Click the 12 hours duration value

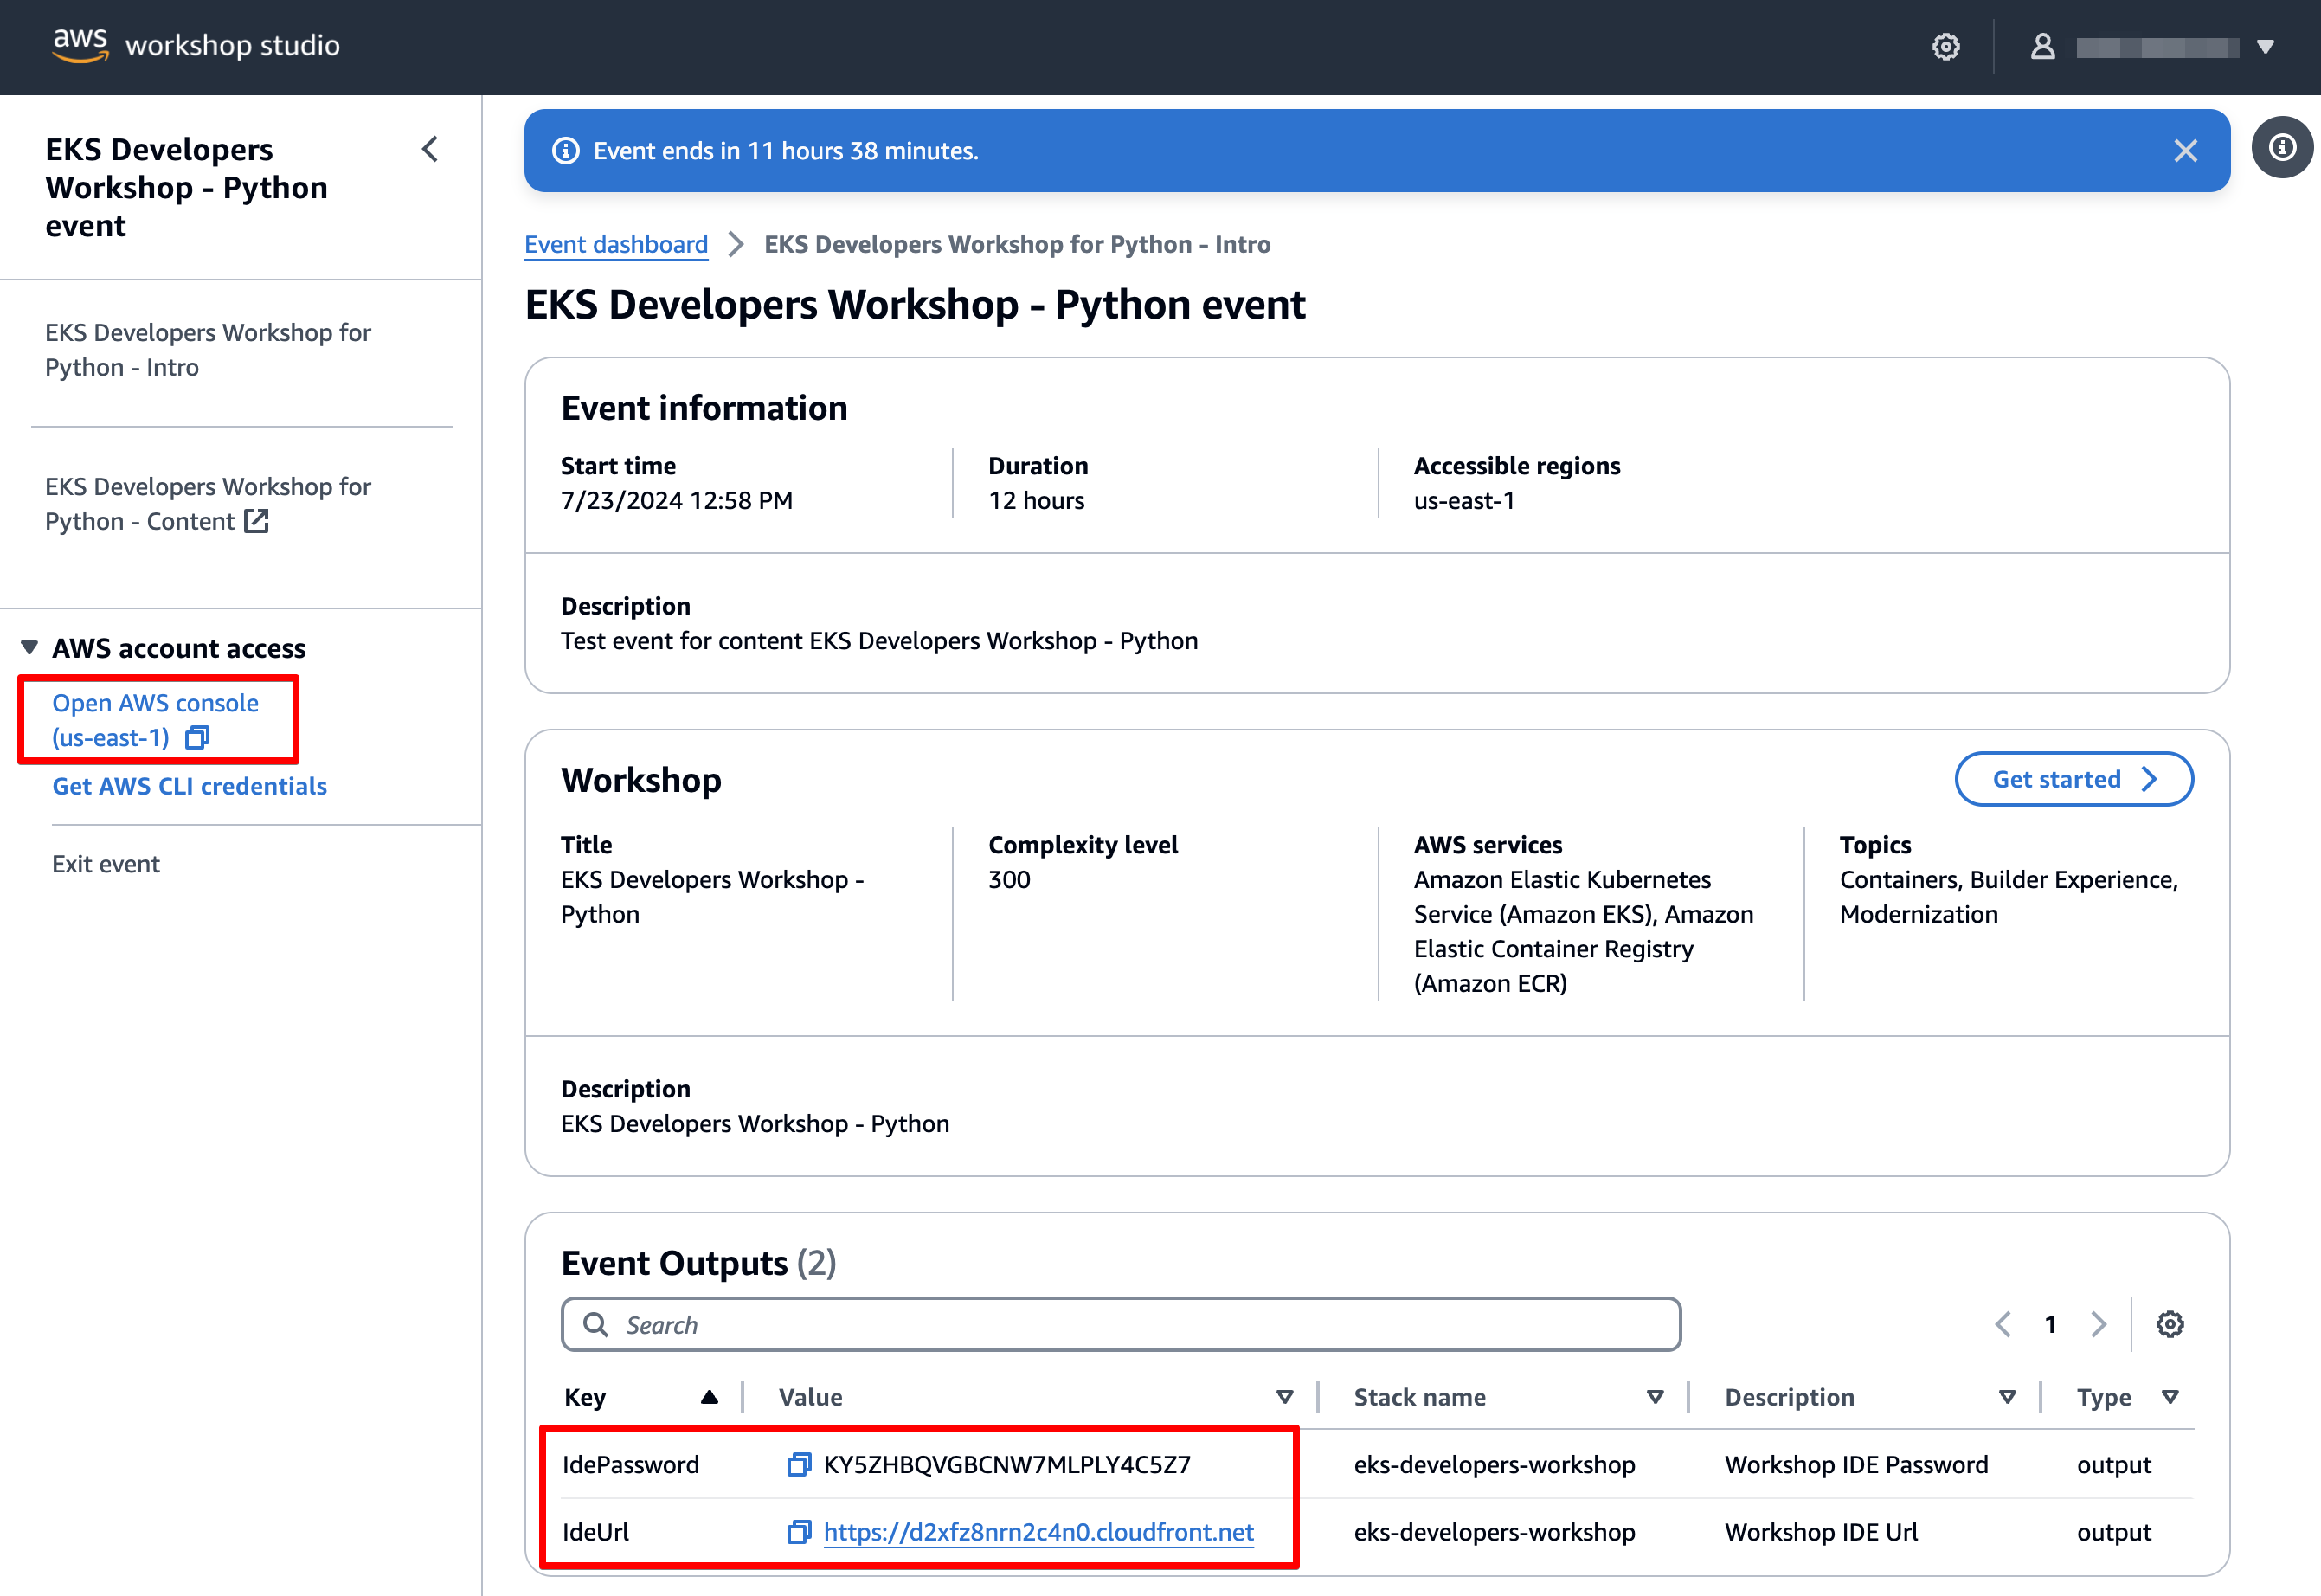pos(1037,500)
